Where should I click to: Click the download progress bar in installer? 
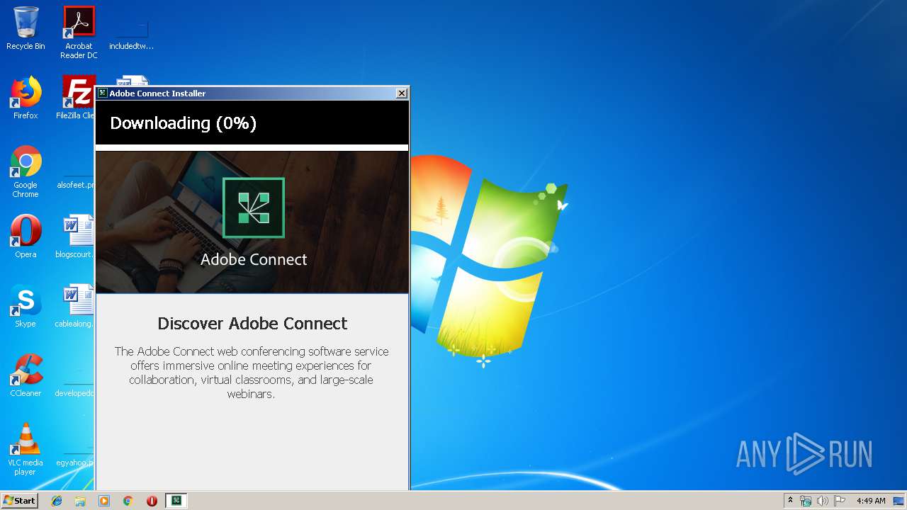pos(252,147)
